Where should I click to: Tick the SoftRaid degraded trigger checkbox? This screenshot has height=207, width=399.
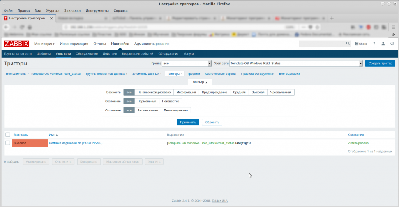tap(8, 143)
